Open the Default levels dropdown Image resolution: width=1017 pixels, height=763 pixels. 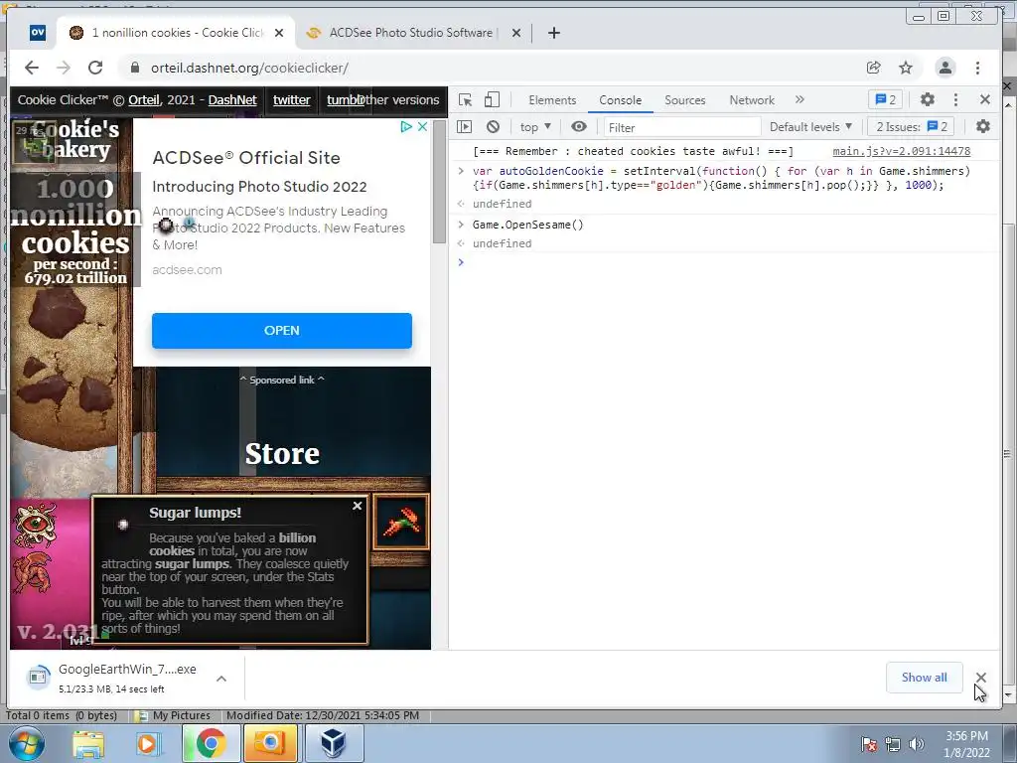810,126
